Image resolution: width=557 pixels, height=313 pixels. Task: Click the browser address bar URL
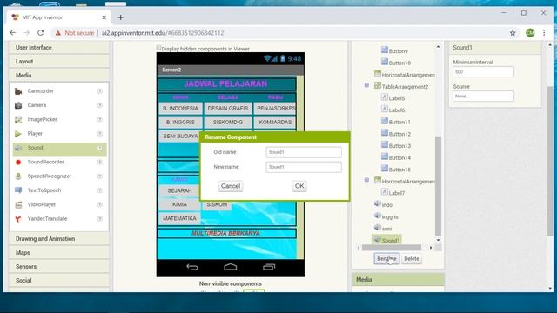163,33
